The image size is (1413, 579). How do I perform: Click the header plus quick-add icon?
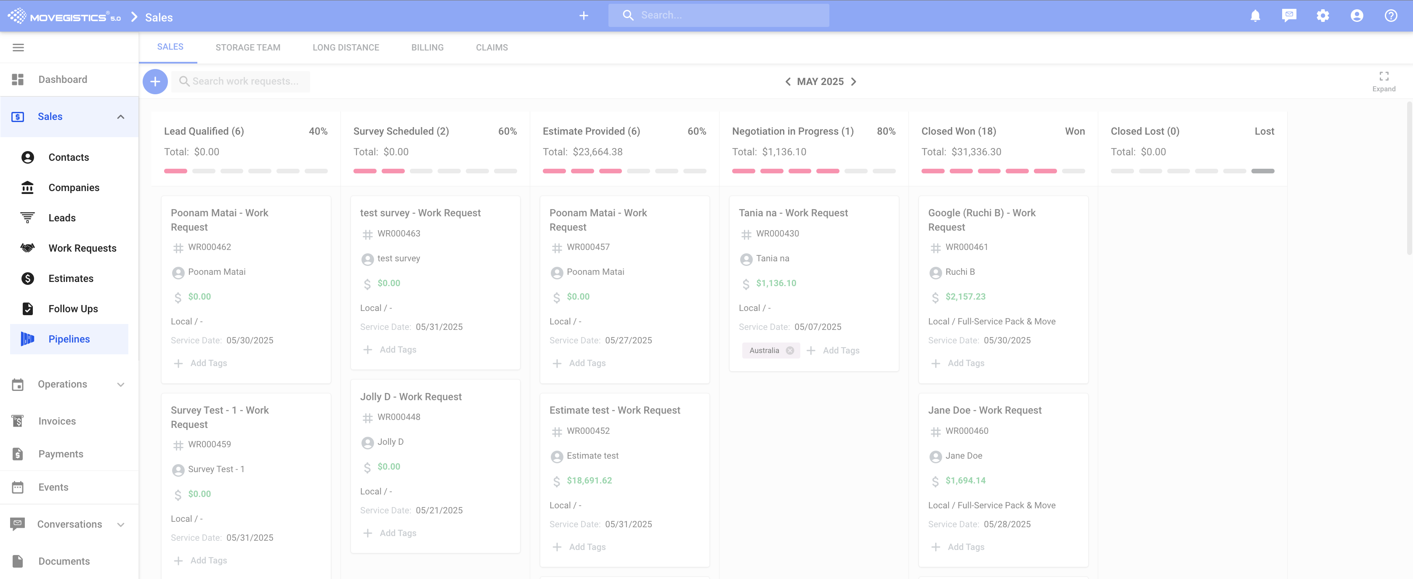point(584,15)
